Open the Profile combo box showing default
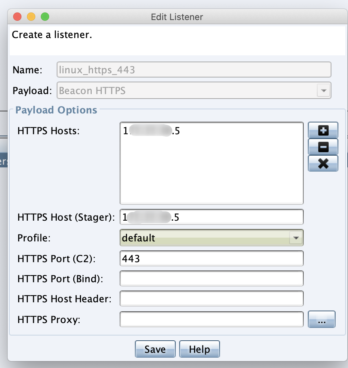 pos(208,238)
